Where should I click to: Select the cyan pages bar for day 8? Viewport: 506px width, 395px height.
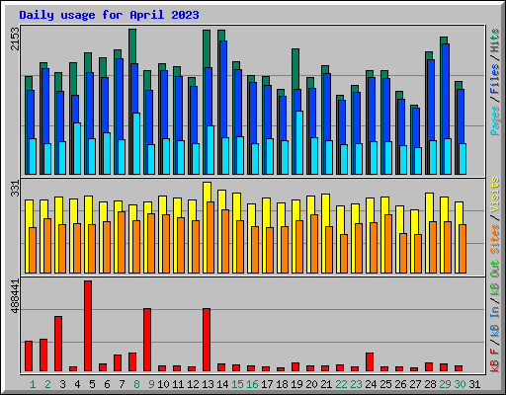pos(136,143)
